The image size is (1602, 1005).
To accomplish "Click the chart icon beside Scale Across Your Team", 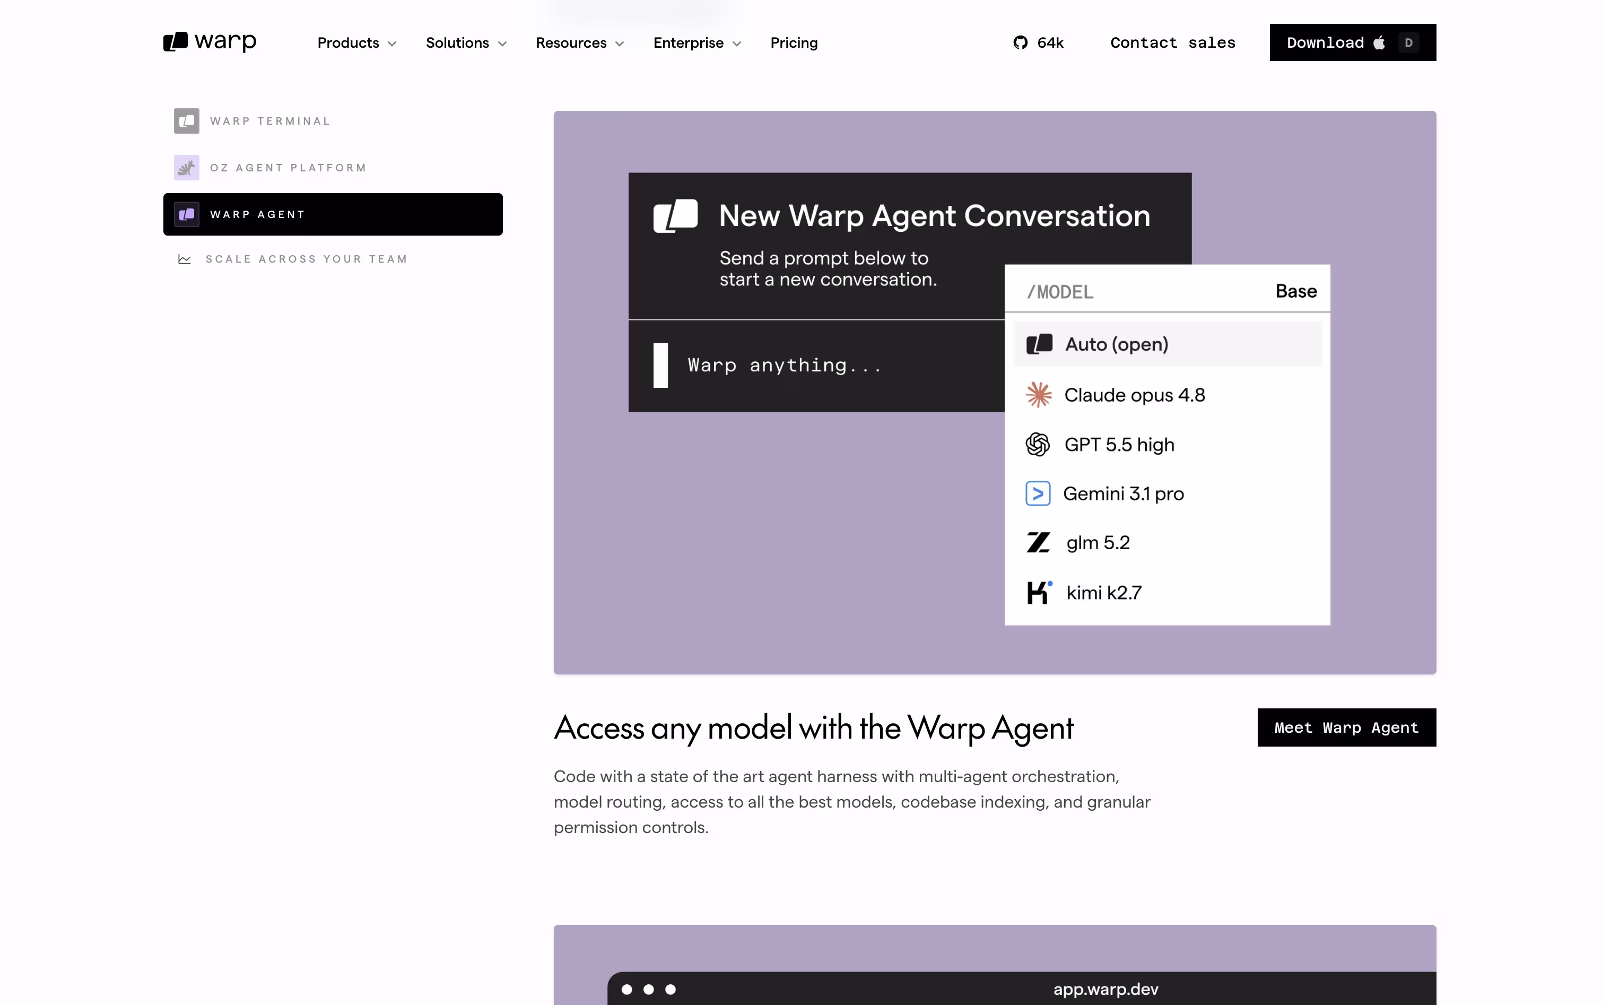I will coord(185,259).
